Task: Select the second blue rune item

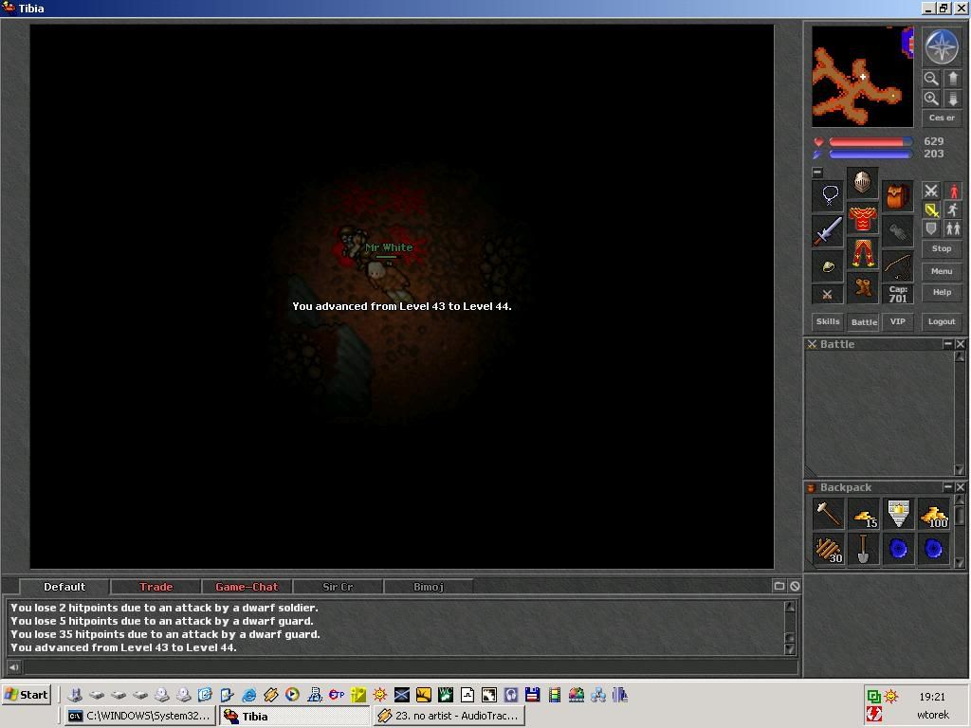Action: click(934, 549)
